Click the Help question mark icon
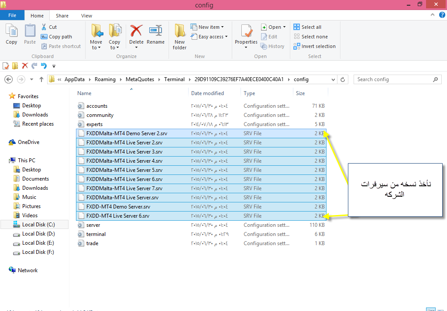The image size is (447, 311). coord(442,15)
